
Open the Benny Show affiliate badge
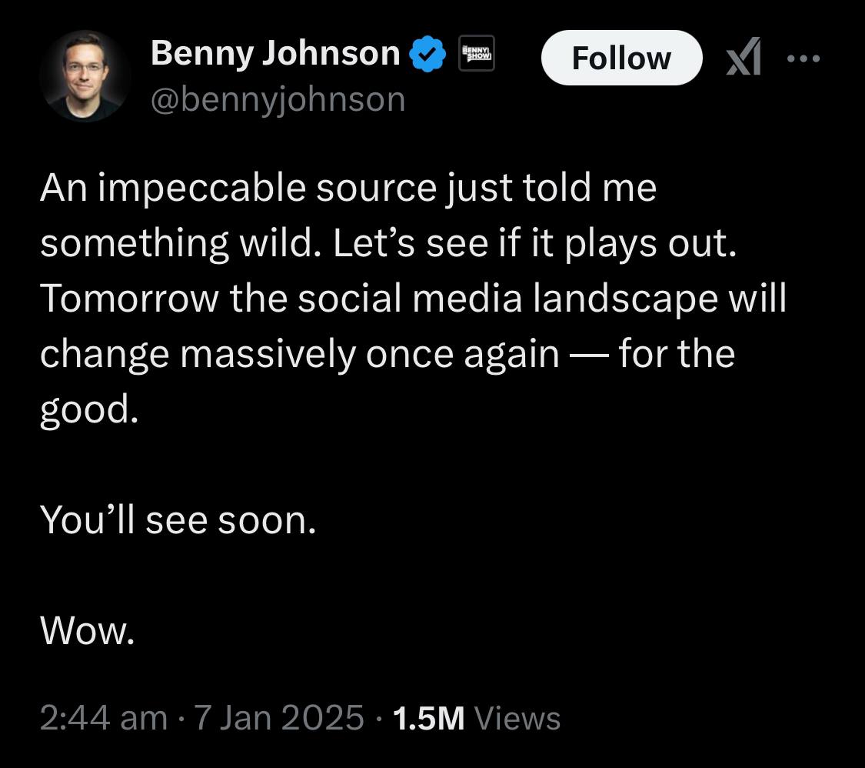[476, 55]
